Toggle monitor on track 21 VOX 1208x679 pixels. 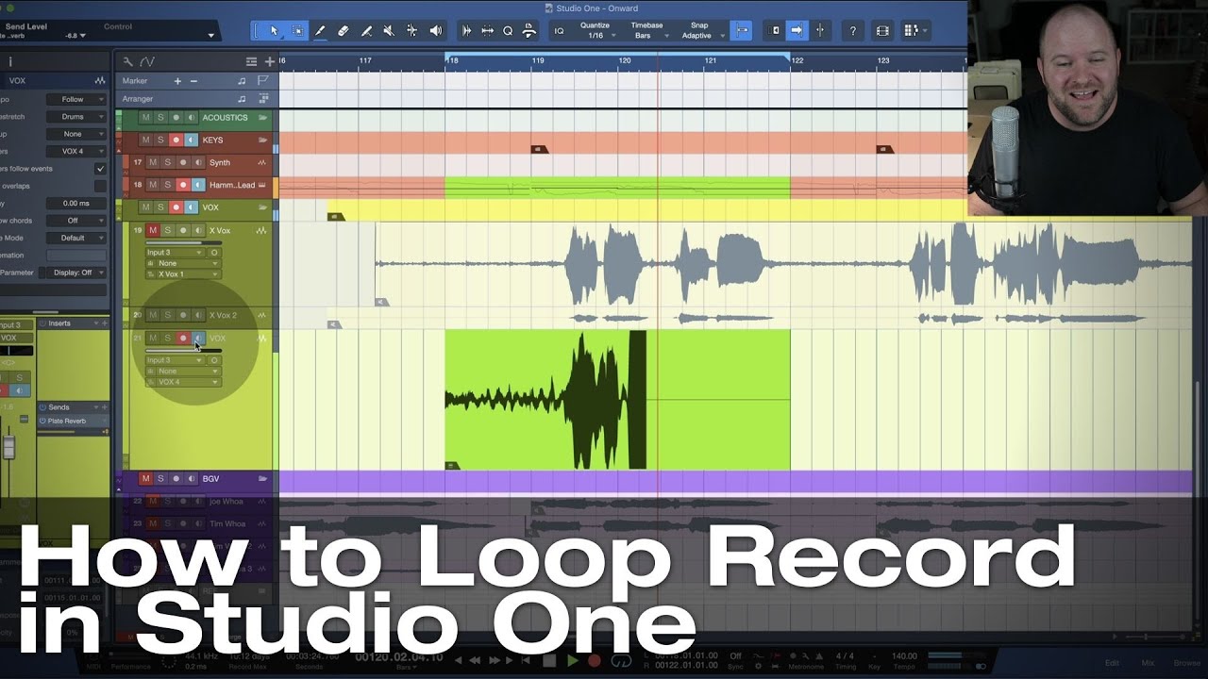click(x=198, y=338)
